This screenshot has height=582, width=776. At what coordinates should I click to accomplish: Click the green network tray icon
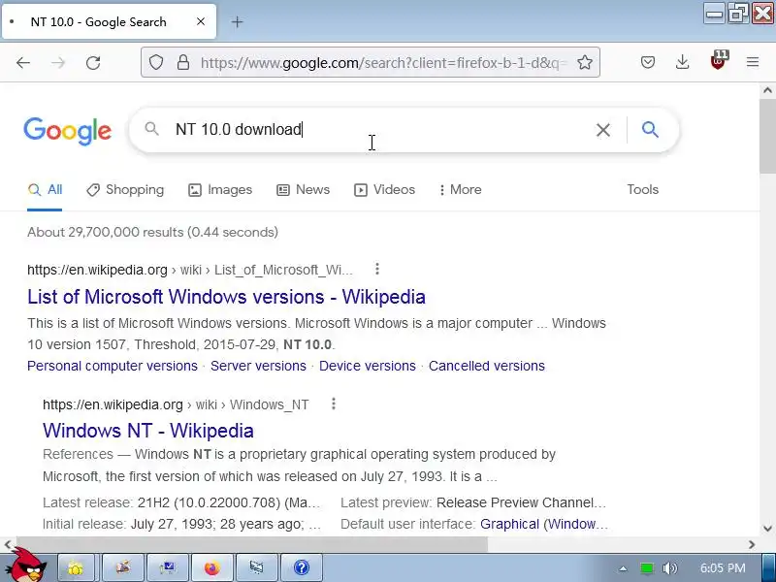pos(646,568)
